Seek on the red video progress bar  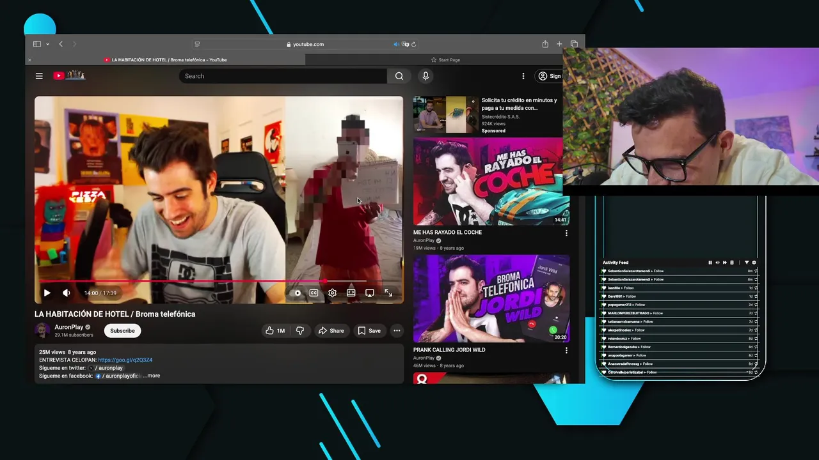(x=219, y=280)
